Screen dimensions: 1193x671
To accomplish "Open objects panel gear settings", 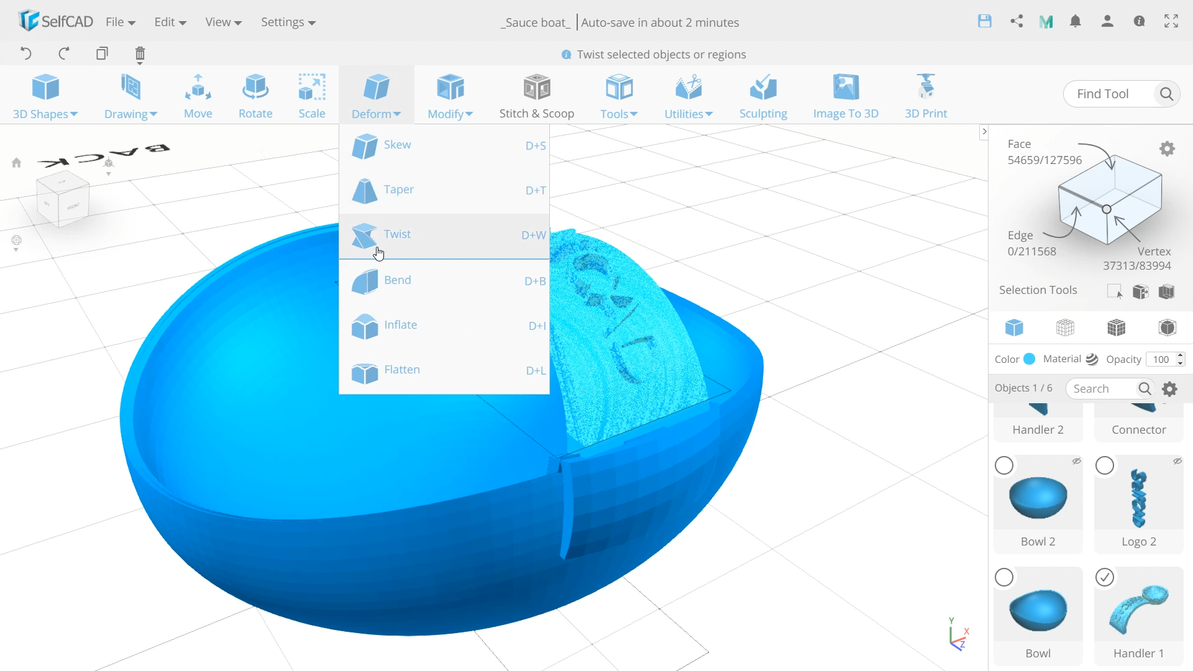I will pyautogui.click(x=1170, y=389).
